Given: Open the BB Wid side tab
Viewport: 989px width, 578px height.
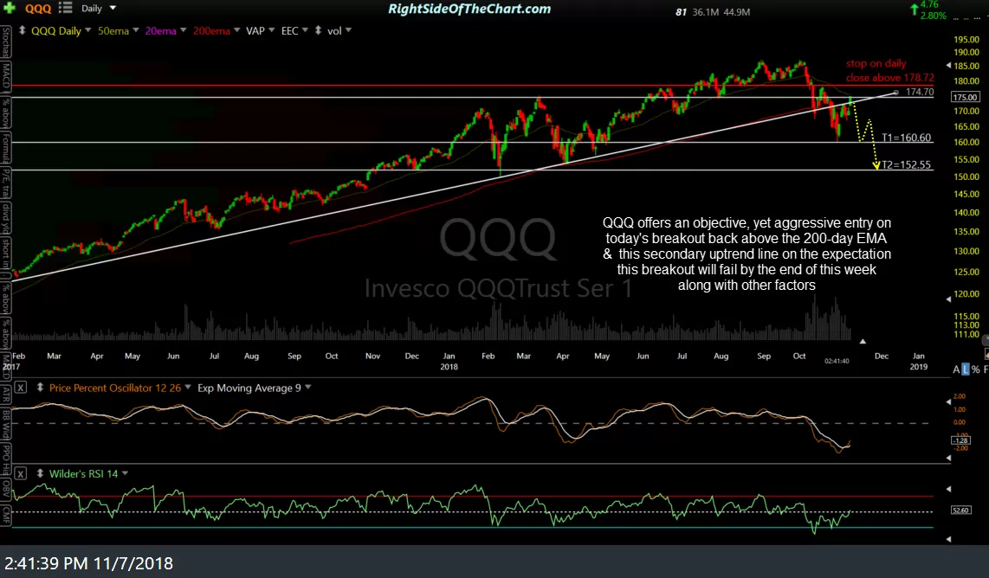Looking at the screenshot, I should pos(6,424).
